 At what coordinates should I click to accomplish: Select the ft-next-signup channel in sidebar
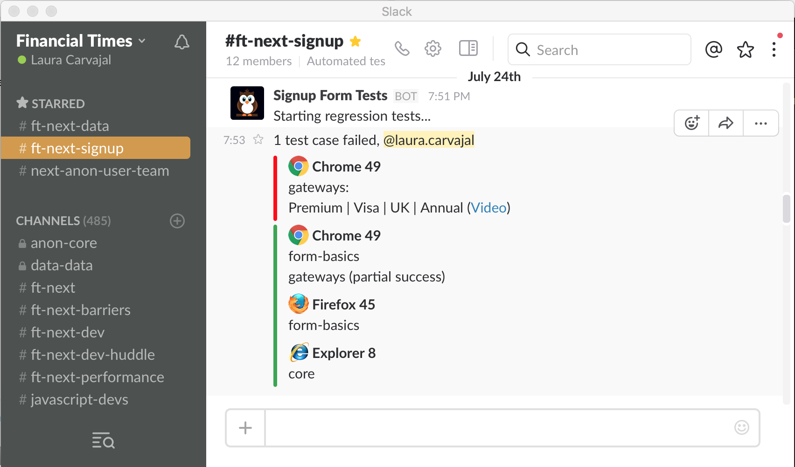click(96, 148)
